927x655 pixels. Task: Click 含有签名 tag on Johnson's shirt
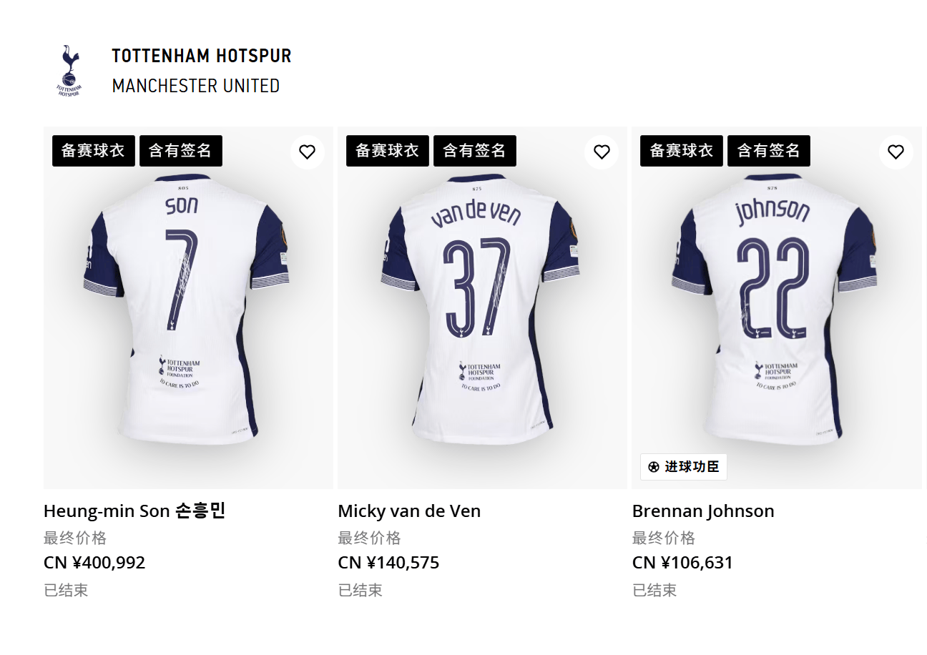(768, 151)
